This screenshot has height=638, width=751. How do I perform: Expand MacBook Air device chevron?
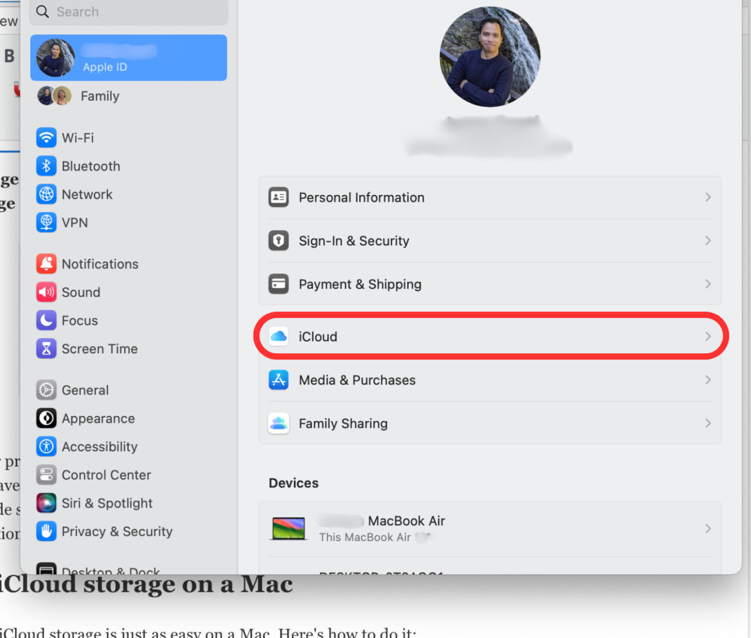tap(708, 529)
